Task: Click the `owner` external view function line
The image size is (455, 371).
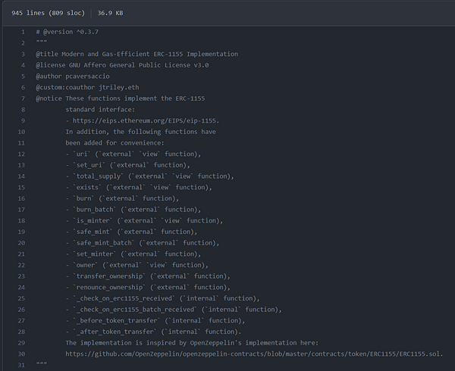Action: (x=137, y=265)
